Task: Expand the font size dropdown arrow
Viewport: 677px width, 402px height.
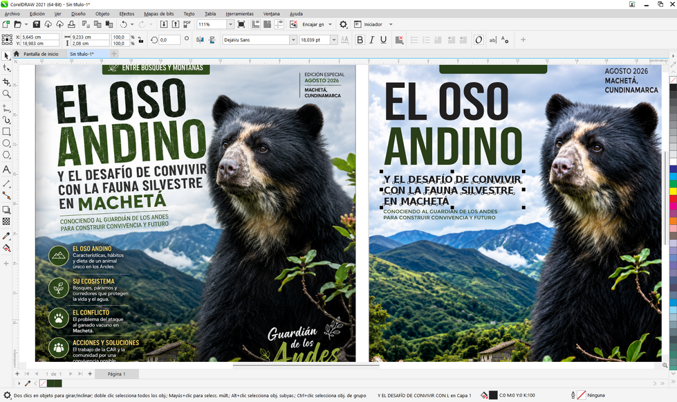Action: (x=334, y=39)
